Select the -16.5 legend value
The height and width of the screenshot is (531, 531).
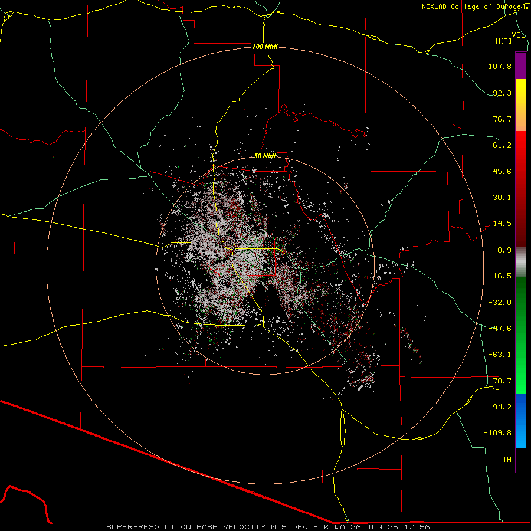[x=500, y=276]
